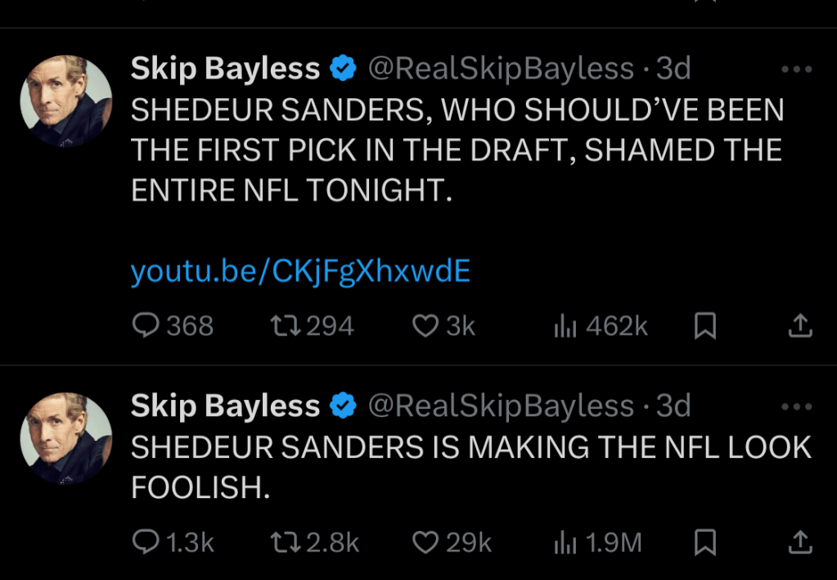Reply to the tweet with 1.3k comments

(146, 542)
